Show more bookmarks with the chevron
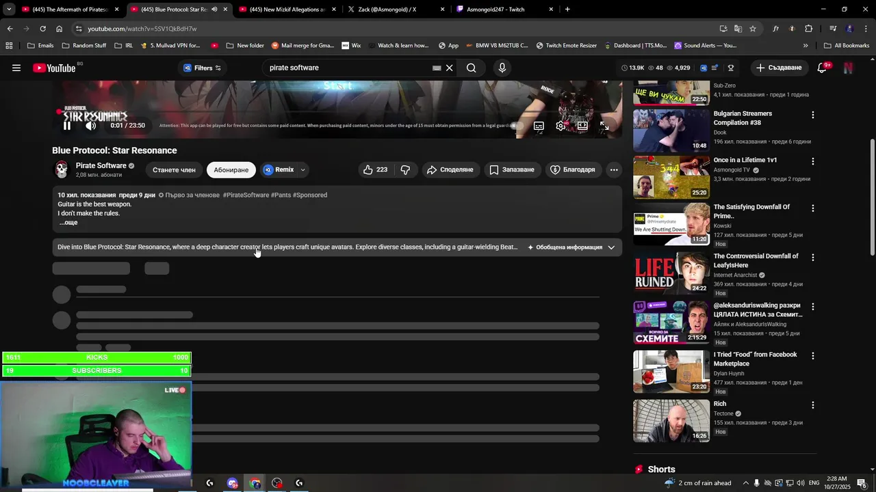Image resolution: width=876 pixels, height=492 pixels. click(x=806, y=46)
